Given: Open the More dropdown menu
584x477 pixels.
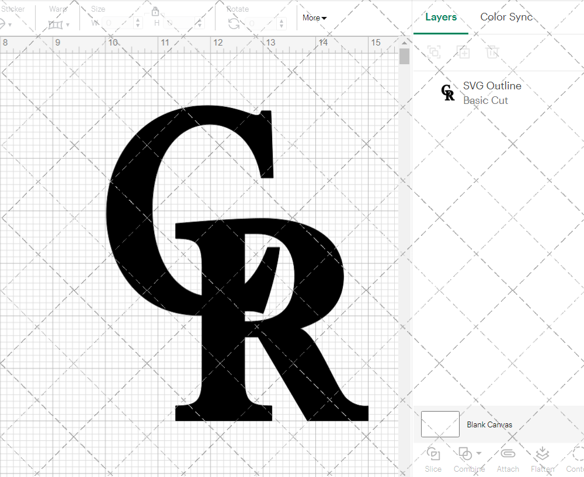Looking at the screenshot, I should click(314, 18).
